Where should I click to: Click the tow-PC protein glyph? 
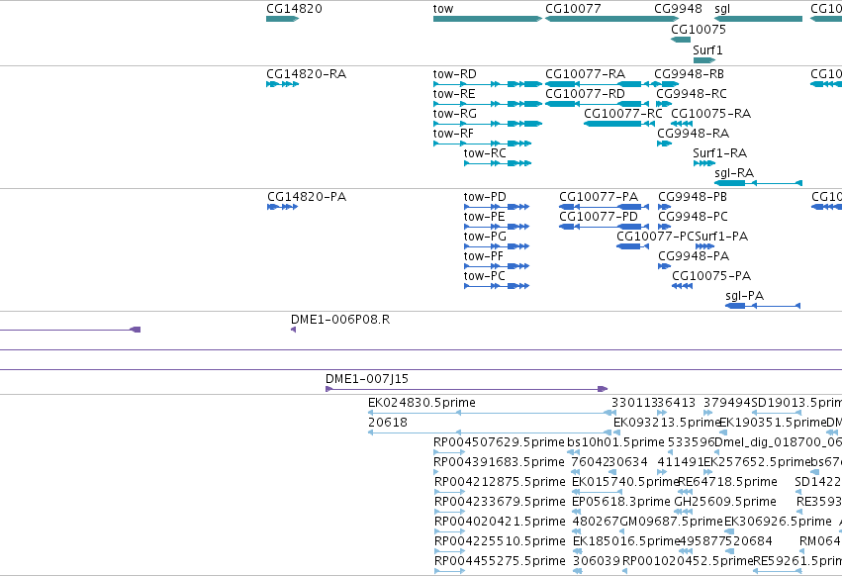coord(497,286)
